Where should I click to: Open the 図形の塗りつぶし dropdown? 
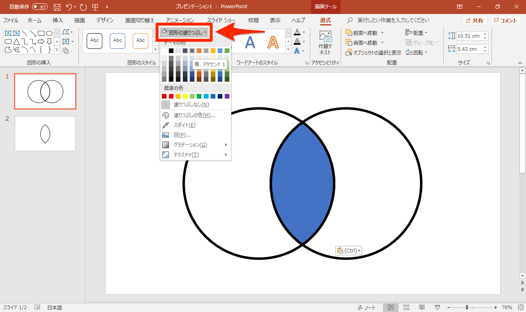click(185, 32)
